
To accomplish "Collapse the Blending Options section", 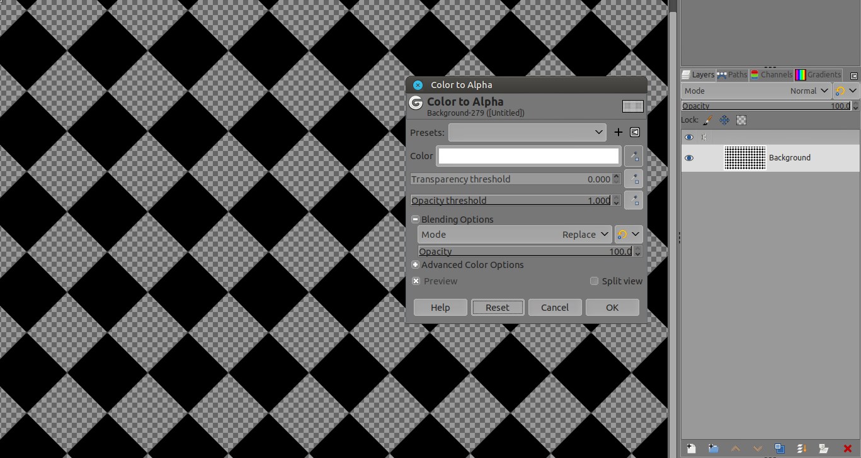I will tap(416, 220).
